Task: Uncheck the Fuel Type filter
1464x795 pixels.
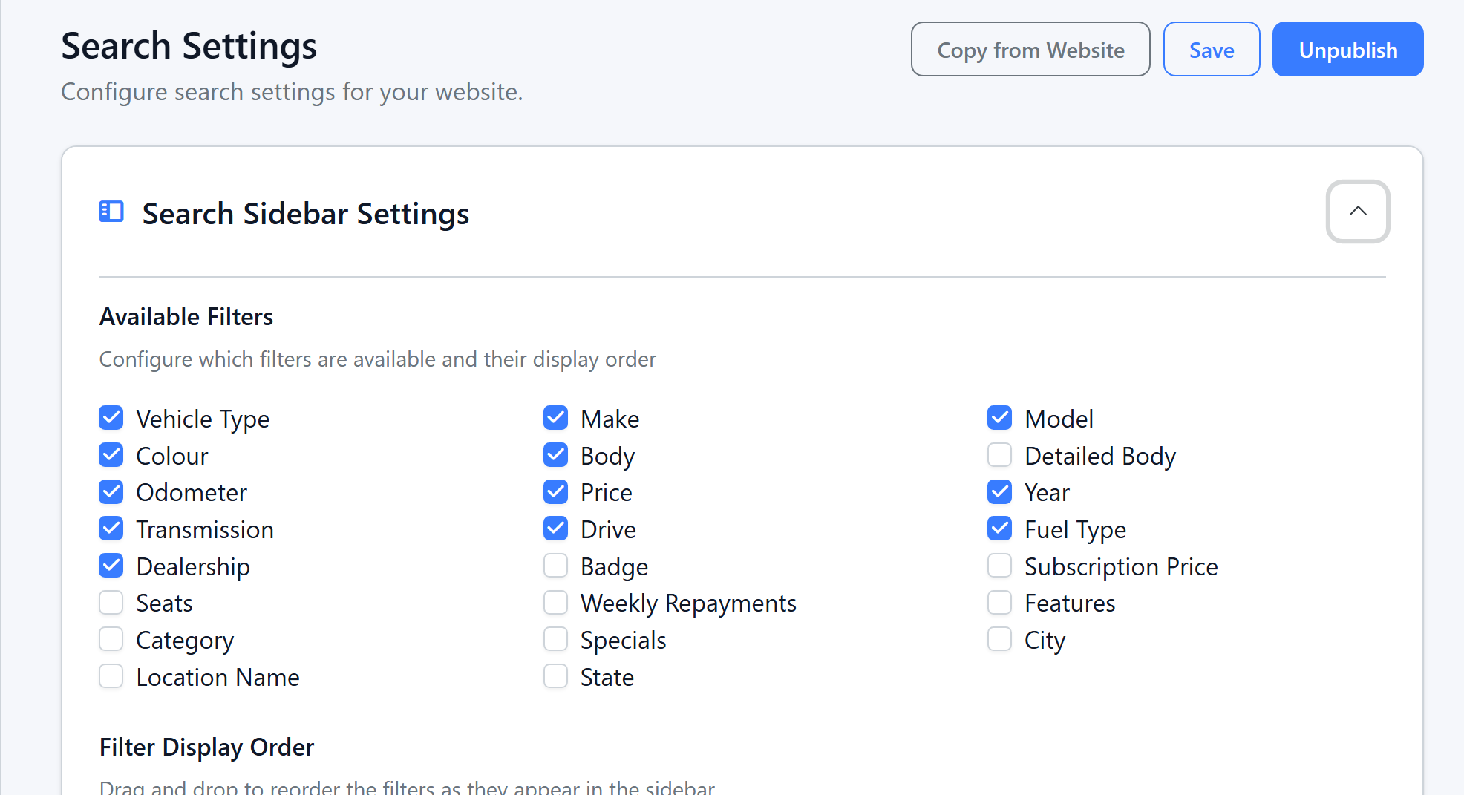Action: [x=999, y=529]
